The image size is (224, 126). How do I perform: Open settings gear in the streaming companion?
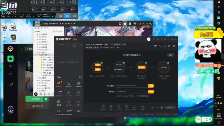pos(162,108)
